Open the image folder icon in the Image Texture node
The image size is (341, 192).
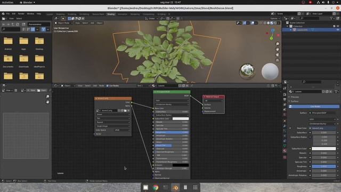[x=126, y=110]
